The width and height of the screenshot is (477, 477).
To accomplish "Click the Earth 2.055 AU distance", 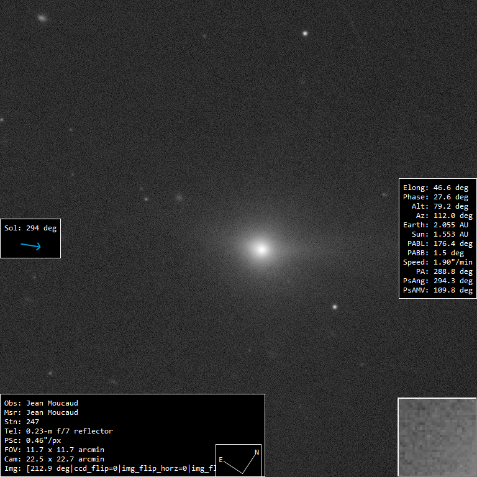I will click(x=437, y=225).
